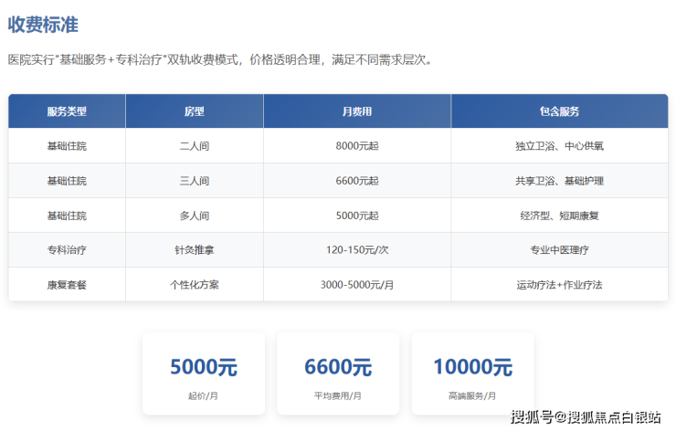The image size is (676, 432).
Task: Select the 康复套餐 service type cell
Action: 67,284
